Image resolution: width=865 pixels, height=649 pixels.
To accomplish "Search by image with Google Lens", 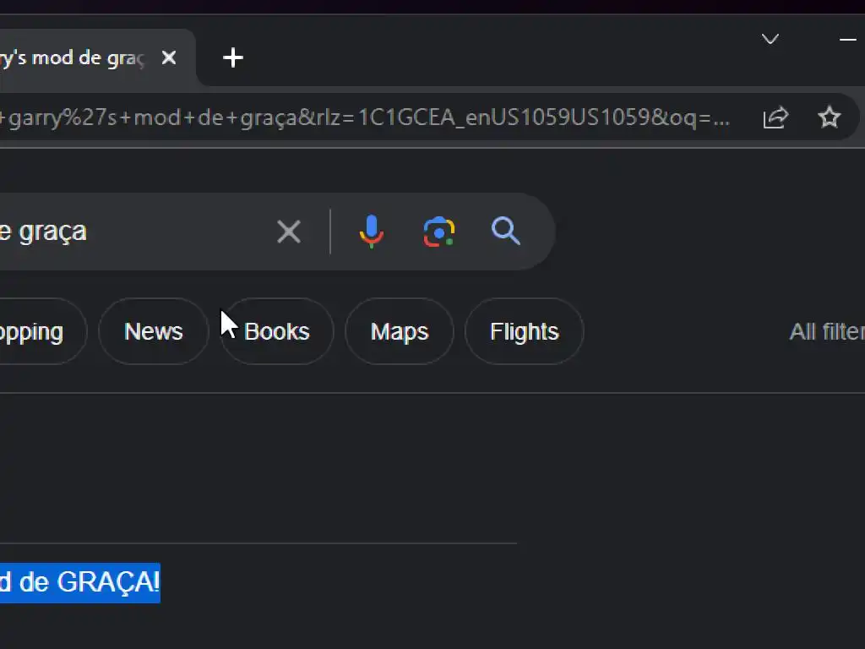I will (x=439, y=232).
